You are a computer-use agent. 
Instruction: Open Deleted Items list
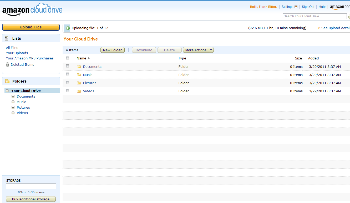coord(22,64)
